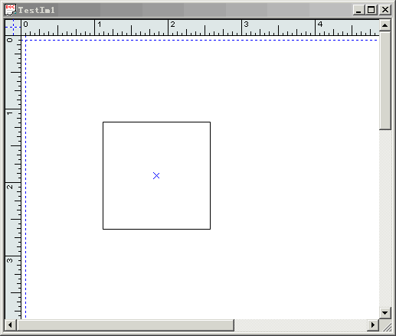Click the DOC document icon in title bar
Image resolution: width=396 pixels, height=336 pixels.
click(x=10, y=10)
